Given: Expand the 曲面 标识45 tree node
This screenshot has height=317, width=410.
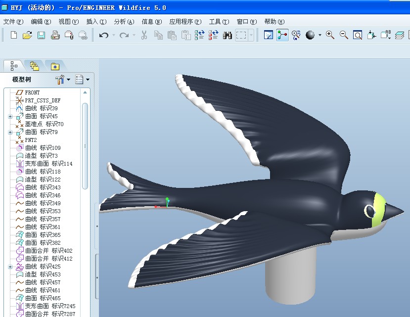Looking at the screenshot, I should tap(10, 116).
